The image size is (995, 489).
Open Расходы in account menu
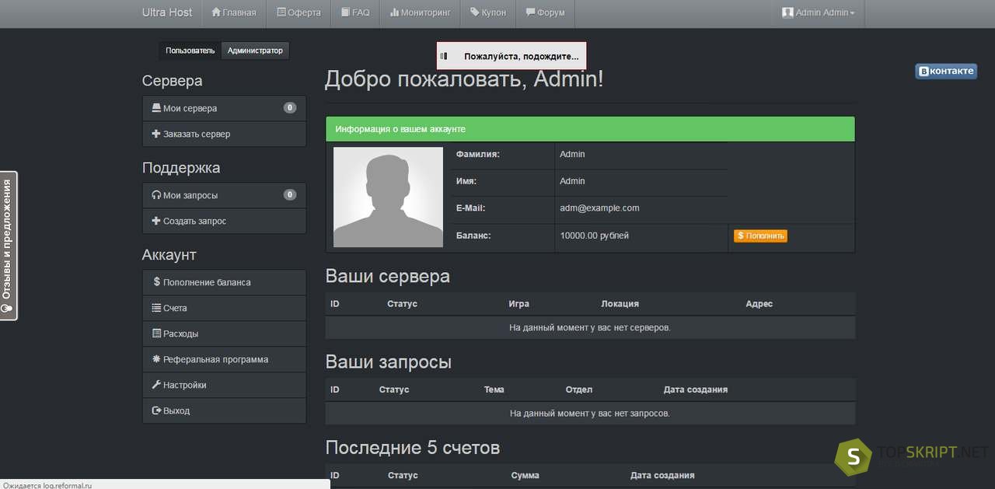(x=180, y=334)
